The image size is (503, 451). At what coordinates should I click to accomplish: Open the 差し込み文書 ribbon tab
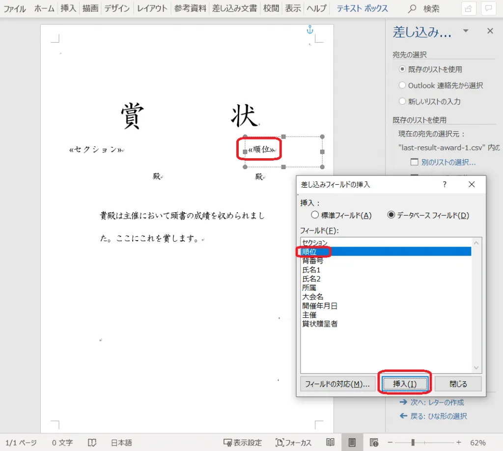[234, 8]
